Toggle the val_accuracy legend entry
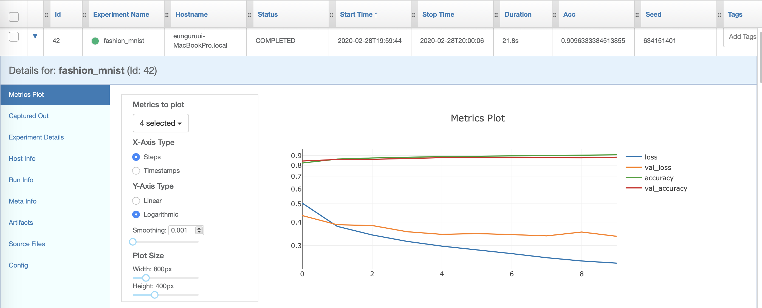Viewport: 762px width, 308px height. (x=665, y=188)
